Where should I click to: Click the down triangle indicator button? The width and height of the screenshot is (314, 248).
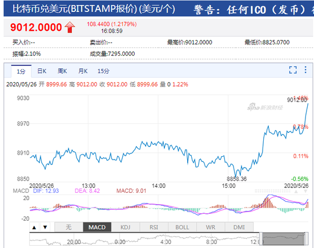click(45, 227)
